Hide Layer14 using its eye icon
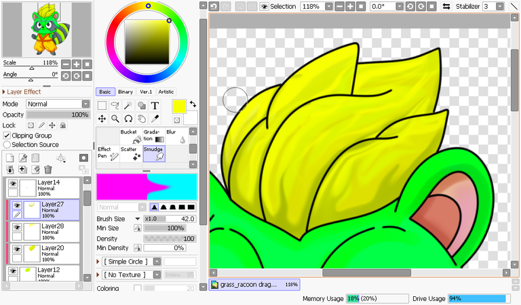521x305 pixels. pyautogui.click(x=13, y=184)
